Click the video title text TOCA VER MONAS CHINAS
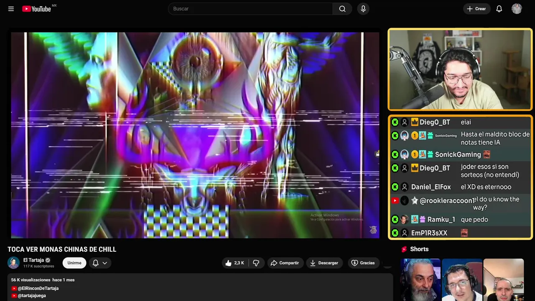This screenshot has width=535, height=301. coord(62,250)
